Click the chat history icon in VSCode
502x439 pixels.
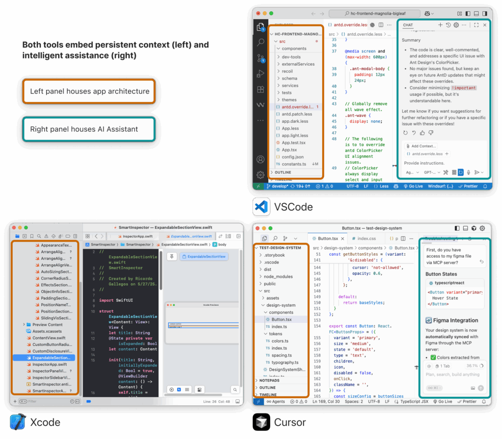448,25
